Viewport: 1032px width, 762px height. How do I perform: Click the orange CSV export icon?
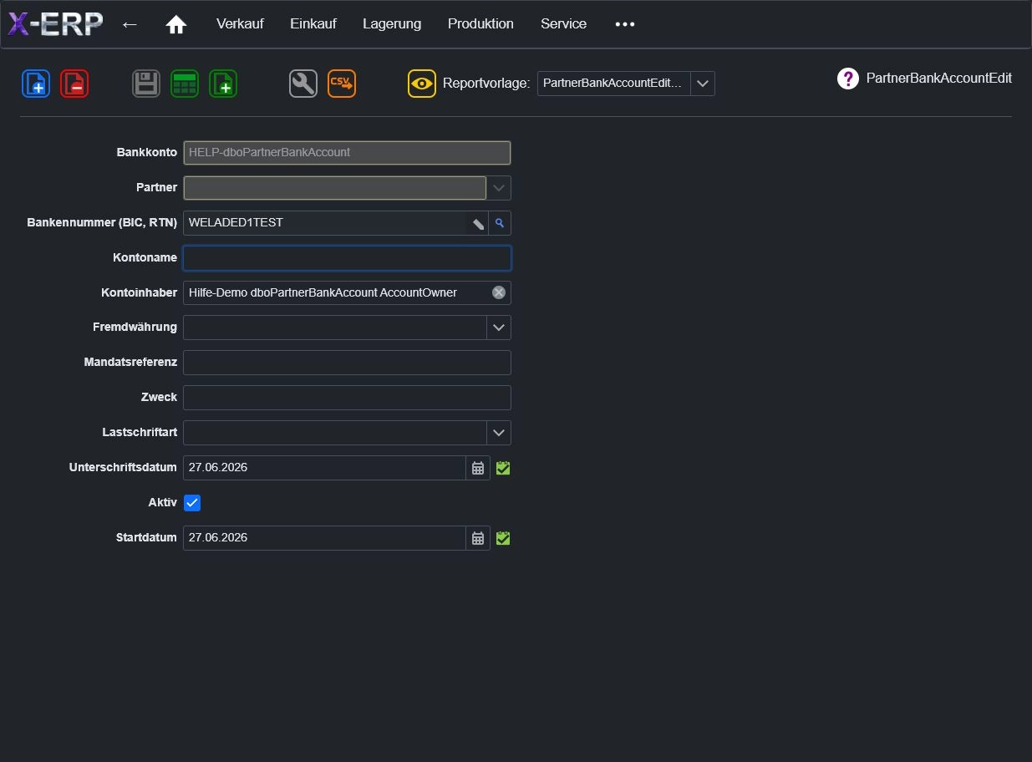pyautogui.click(x=342, y=84)
